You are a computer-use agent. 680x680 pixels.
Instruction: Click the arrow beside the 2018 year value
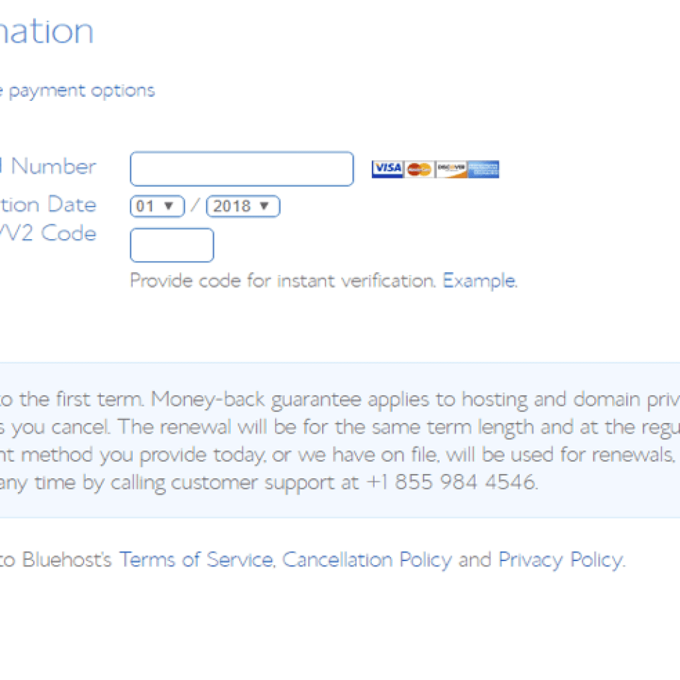(264, 206)
